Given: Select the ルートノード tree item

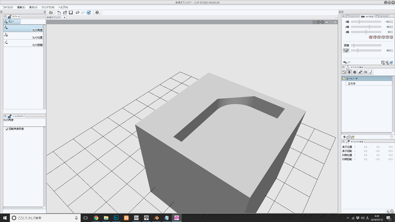Looking at the screenshot, I should [353, 78].
